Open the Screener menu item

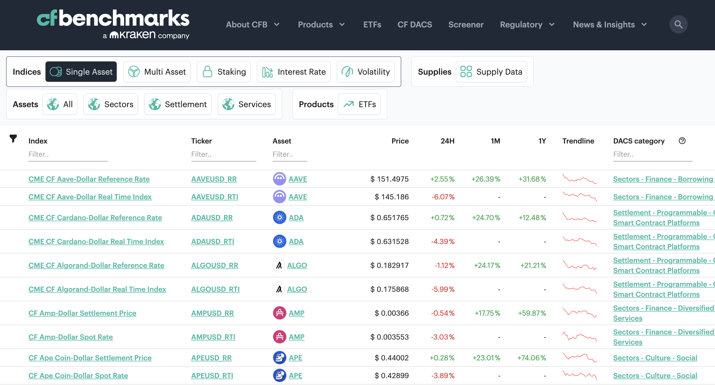point(466,24)
